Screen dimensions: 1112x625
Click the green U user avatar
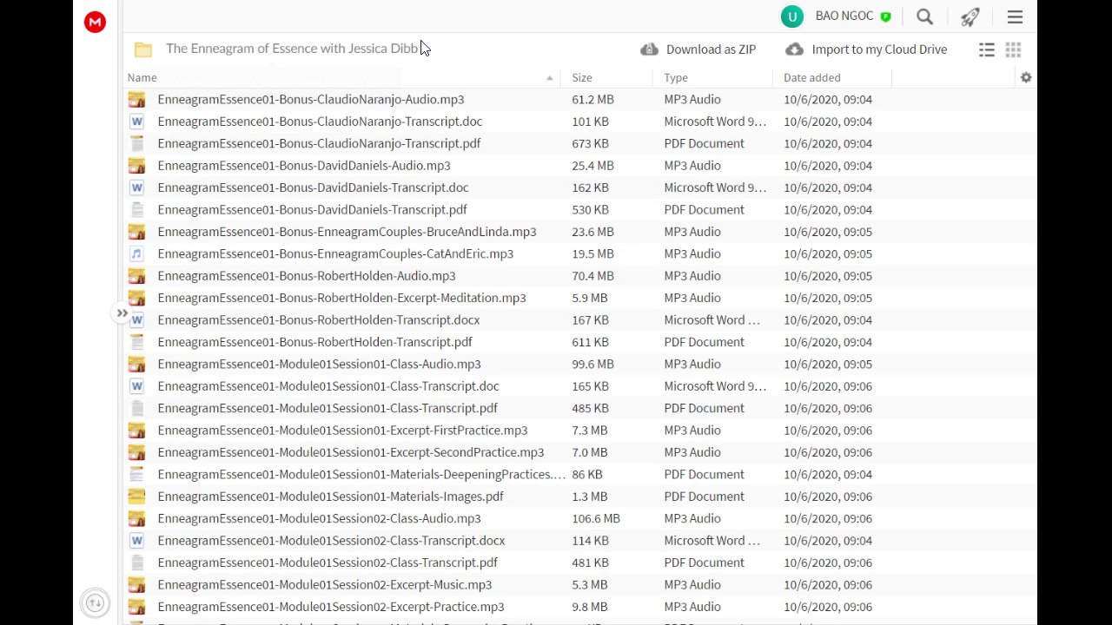coord(791,16)
